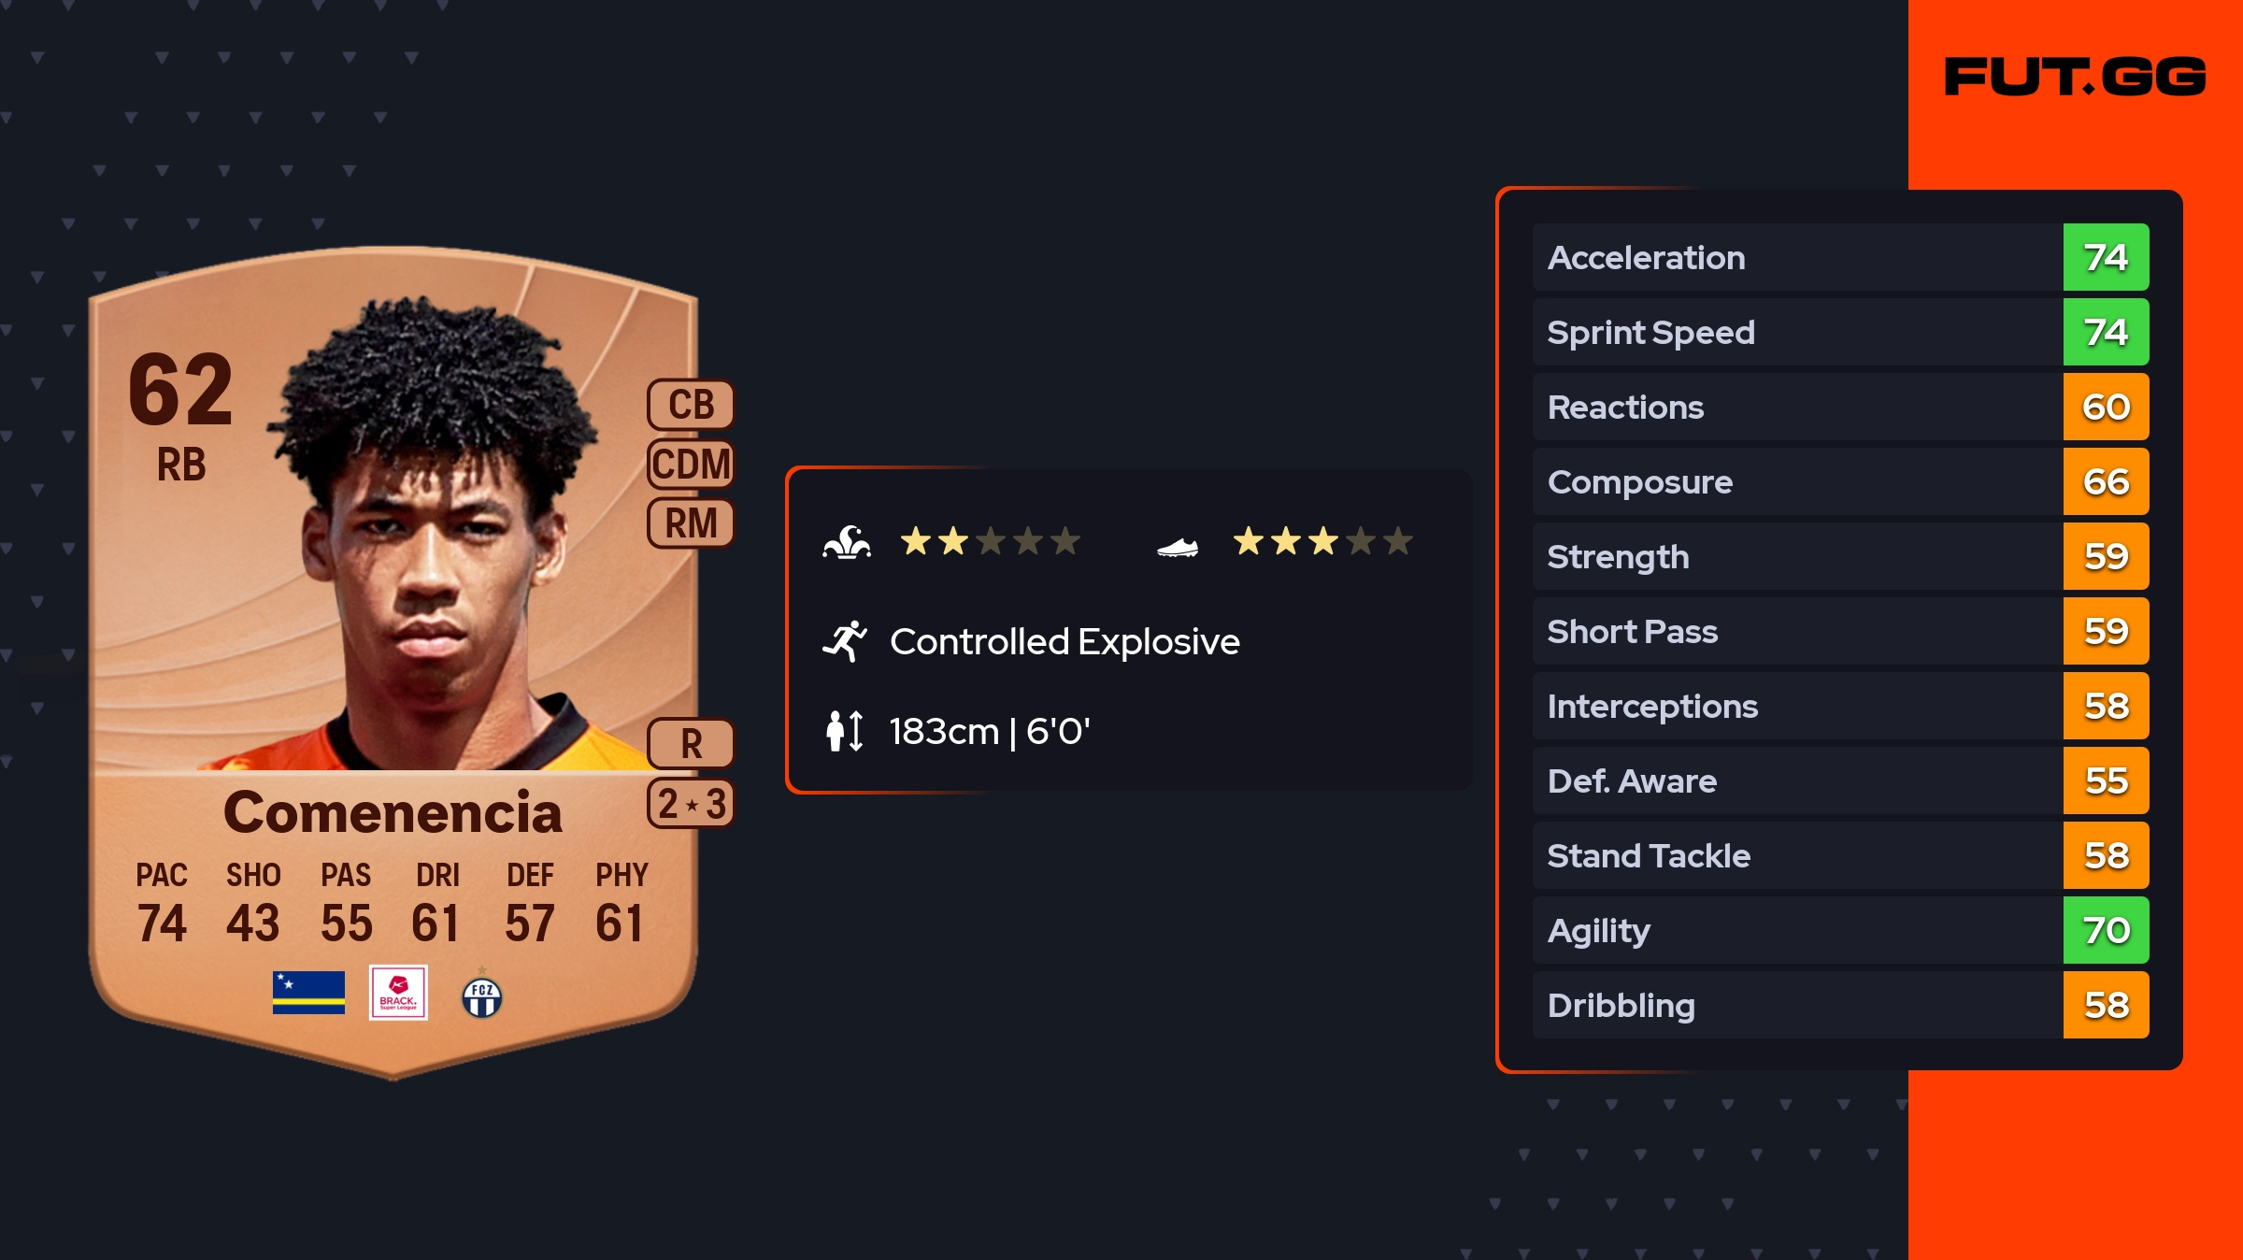Select the CDM alternate position badge
The width and height of the screenshot is (2243, 1260).
pos(692,464)
